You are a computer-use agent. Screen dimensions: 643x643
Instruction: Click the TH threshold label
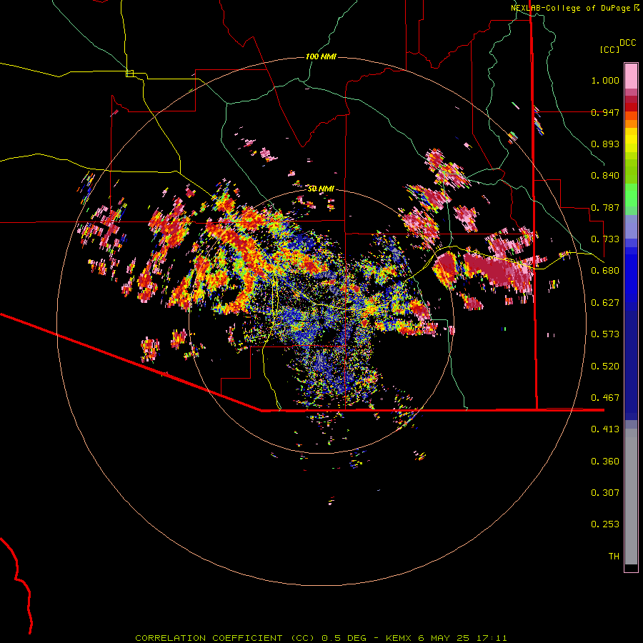point(614,557)
